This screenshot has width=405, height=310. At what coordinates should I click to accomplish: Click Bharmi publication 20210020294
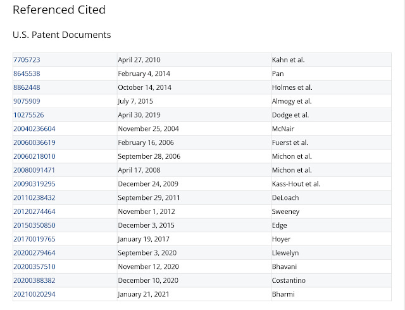point(34,294)
